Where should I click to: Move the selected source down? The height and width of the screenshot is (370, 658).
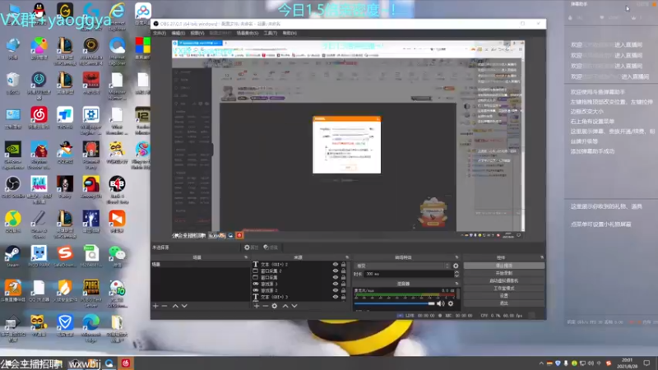click(x=294, y=306)
